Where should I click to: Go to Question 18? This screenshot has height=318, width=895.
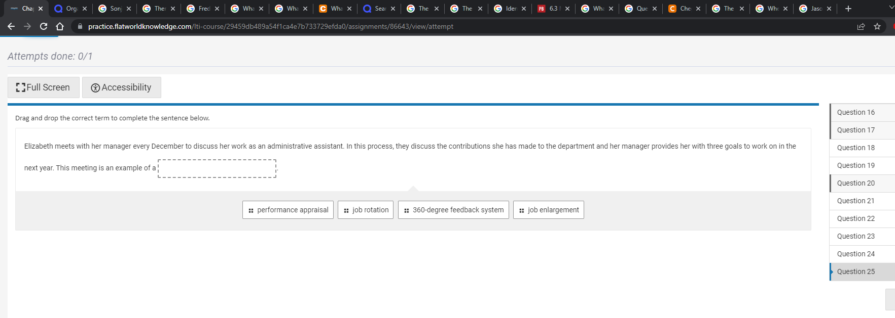[862, 148]
